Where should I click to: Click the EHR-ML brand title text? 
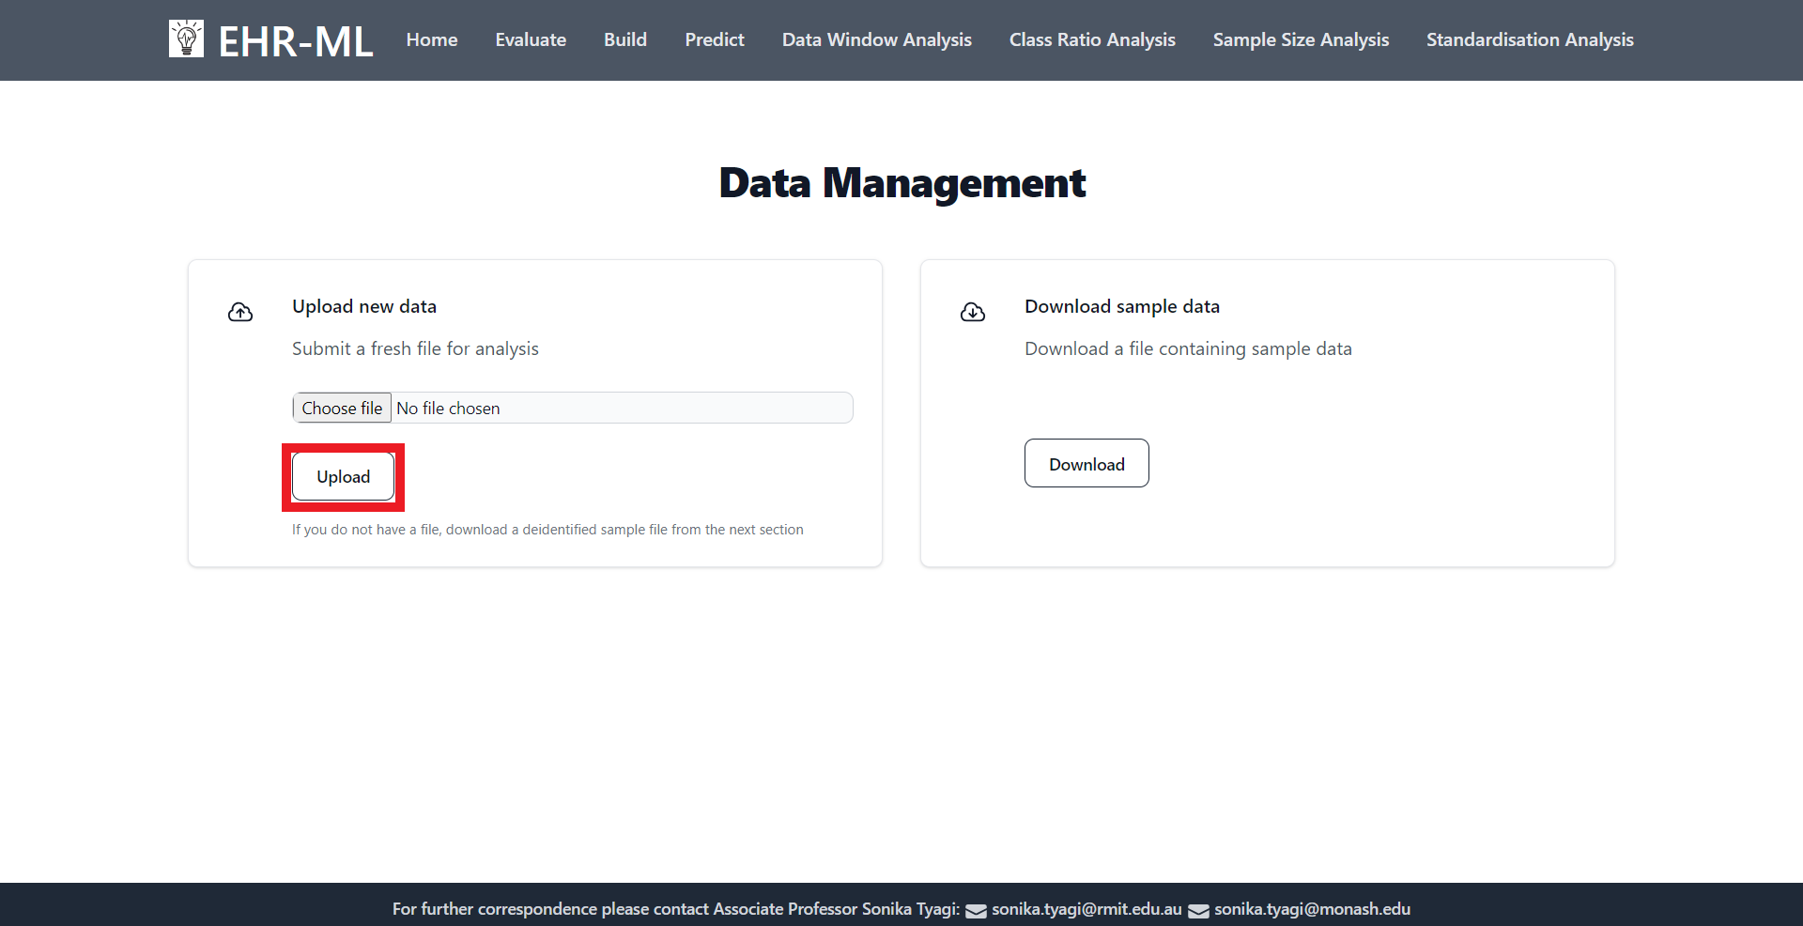click(x=296, y=41)
